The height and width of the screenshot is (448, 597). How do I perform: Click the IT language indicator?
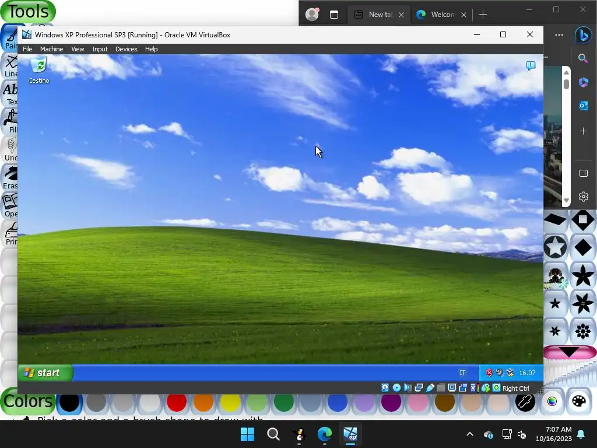click(462, 373)
